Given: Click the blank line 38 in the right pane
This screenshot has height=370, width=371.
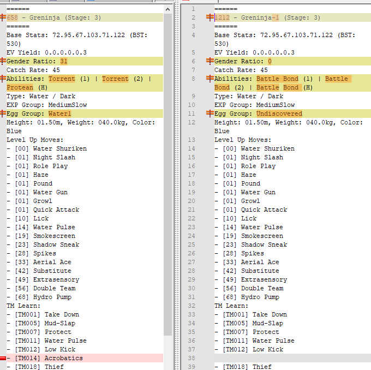Looking at the screenshot, I should coord(292,358).
